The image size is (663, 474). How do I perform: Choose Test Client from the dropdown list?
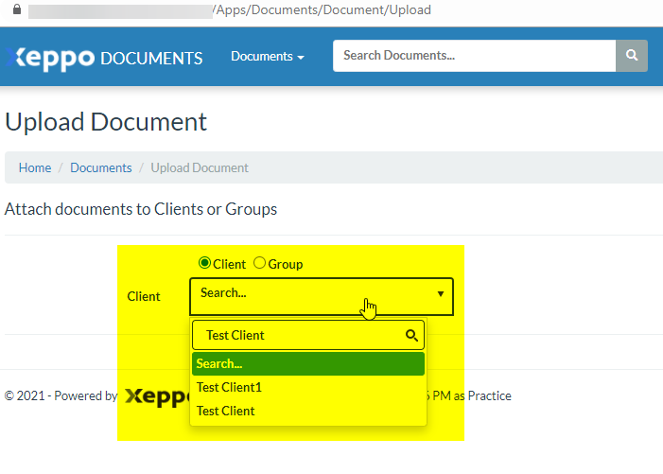(226, 411)
